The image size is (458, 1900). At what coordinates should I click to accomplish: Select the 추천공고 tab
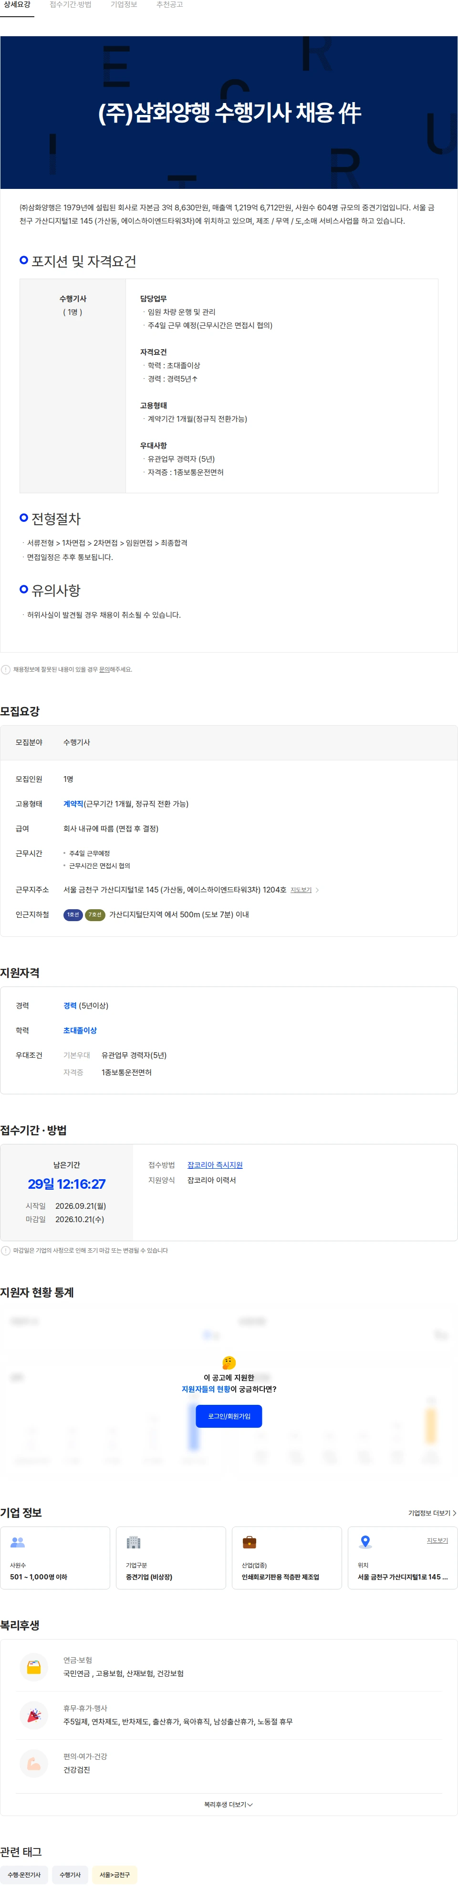[x=169, y=5]
